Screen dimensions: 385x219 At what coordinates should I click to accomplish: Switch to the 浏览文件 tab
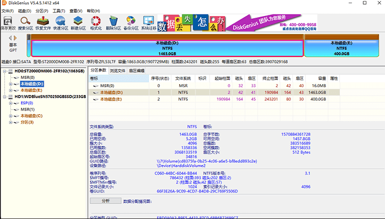117,70
